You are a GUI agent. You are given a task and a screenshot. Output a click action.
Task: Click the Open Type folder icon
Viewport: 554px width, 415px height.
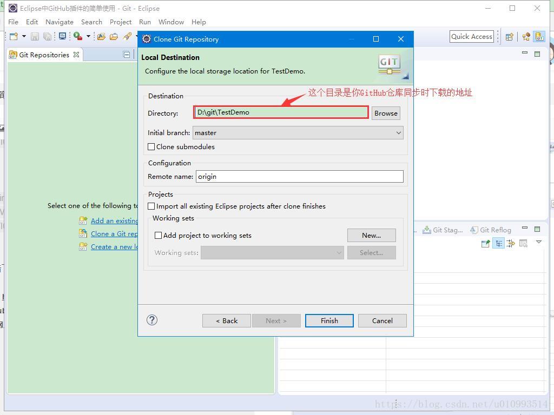pos(101,36)
